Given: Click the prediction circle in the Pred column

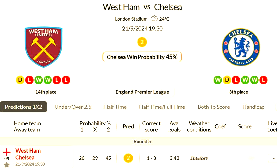Looking at the screenshot, I should [128, 158].
